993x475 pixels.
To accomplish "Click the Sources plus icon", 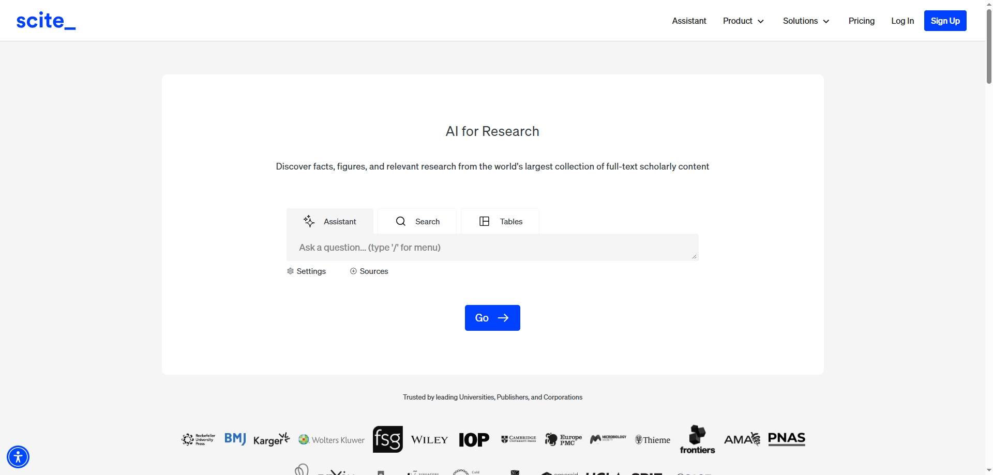I will point(353,271).
